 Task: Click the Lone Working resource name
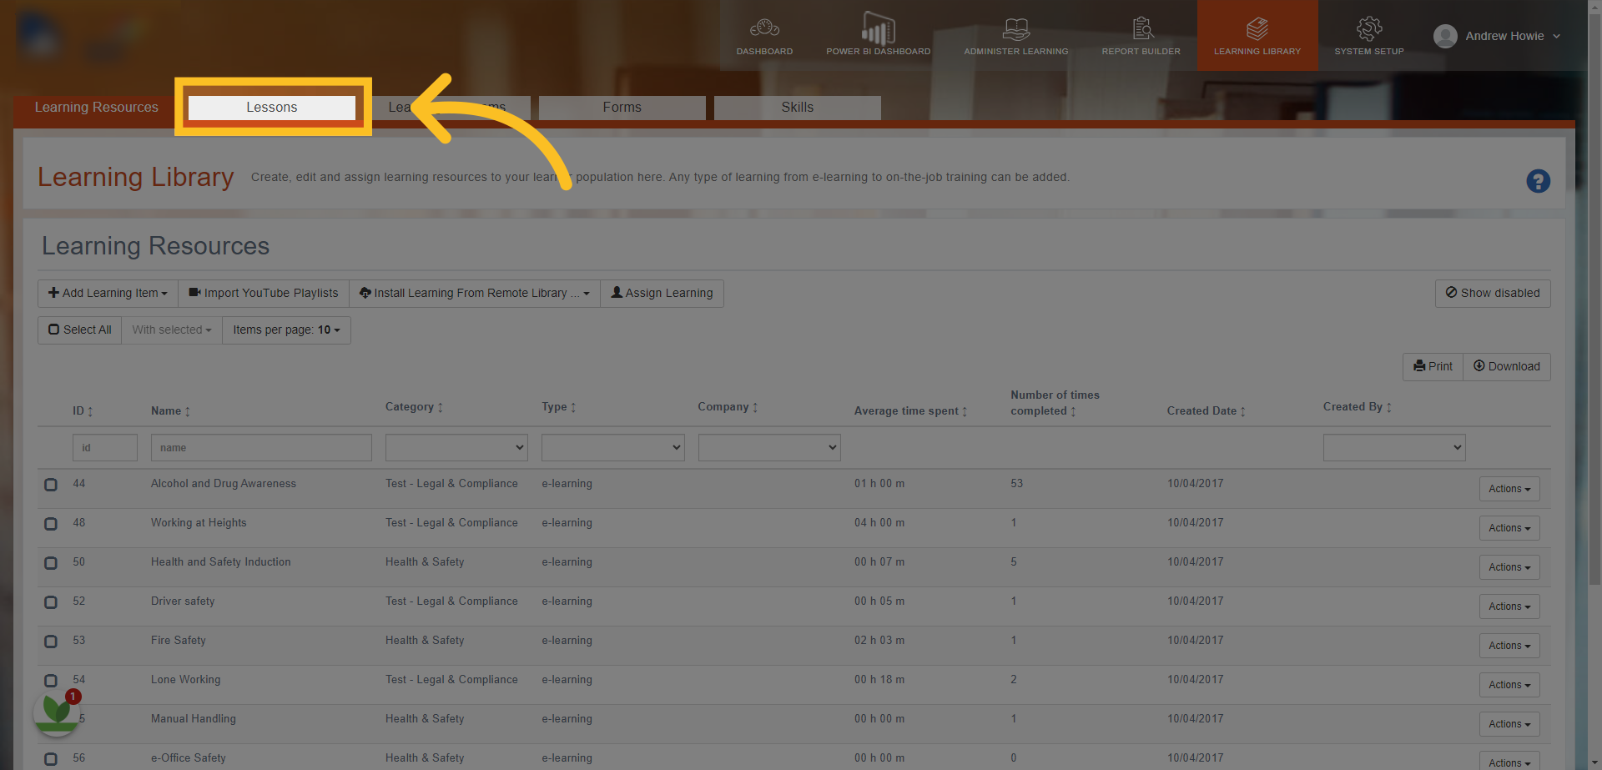[x=186, y=680]
